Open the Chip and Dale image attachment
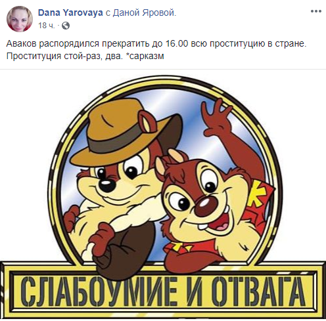326x321 pixels. coord(163,195)
